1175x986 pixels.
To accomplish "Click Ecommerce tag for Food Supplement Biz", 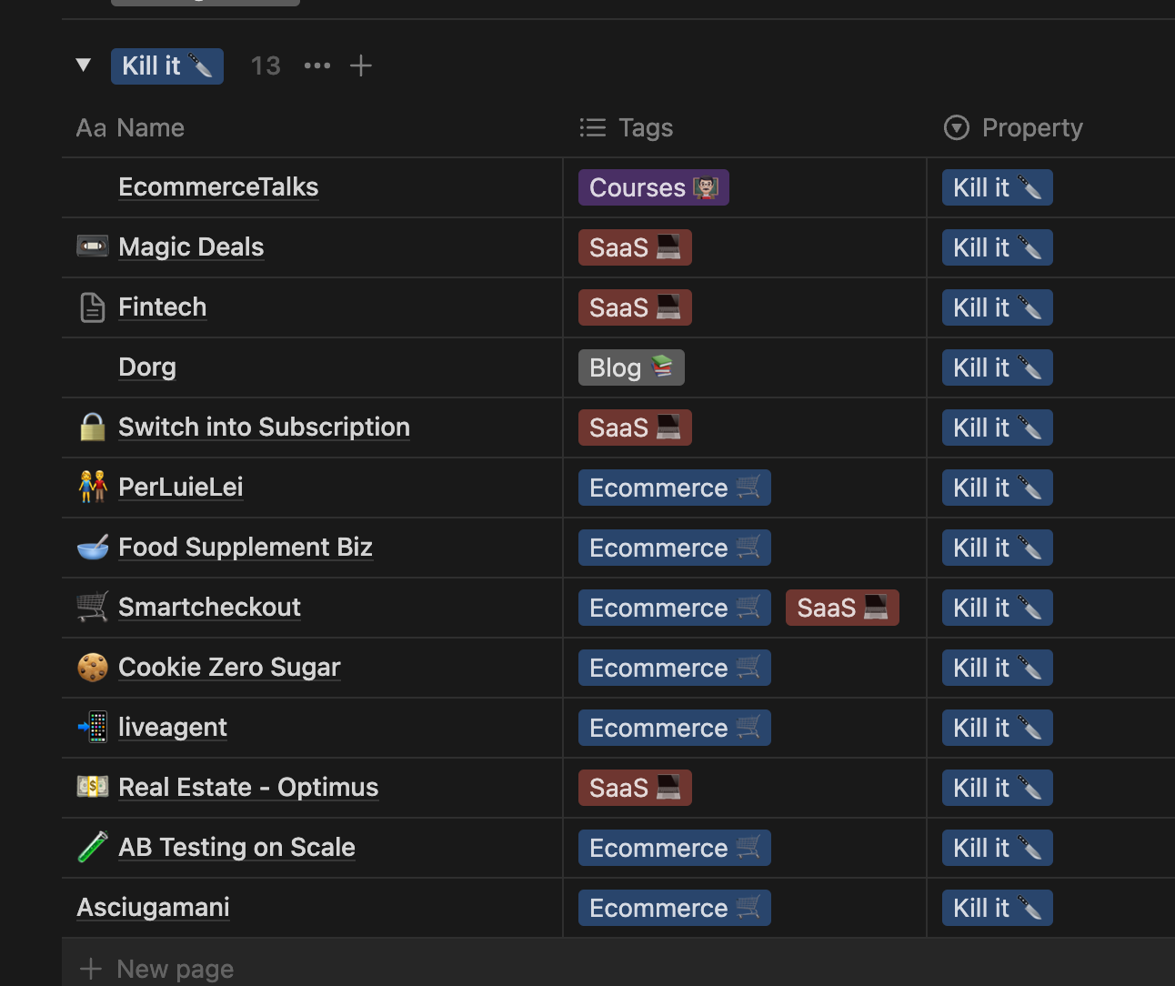I will (675, 548).
